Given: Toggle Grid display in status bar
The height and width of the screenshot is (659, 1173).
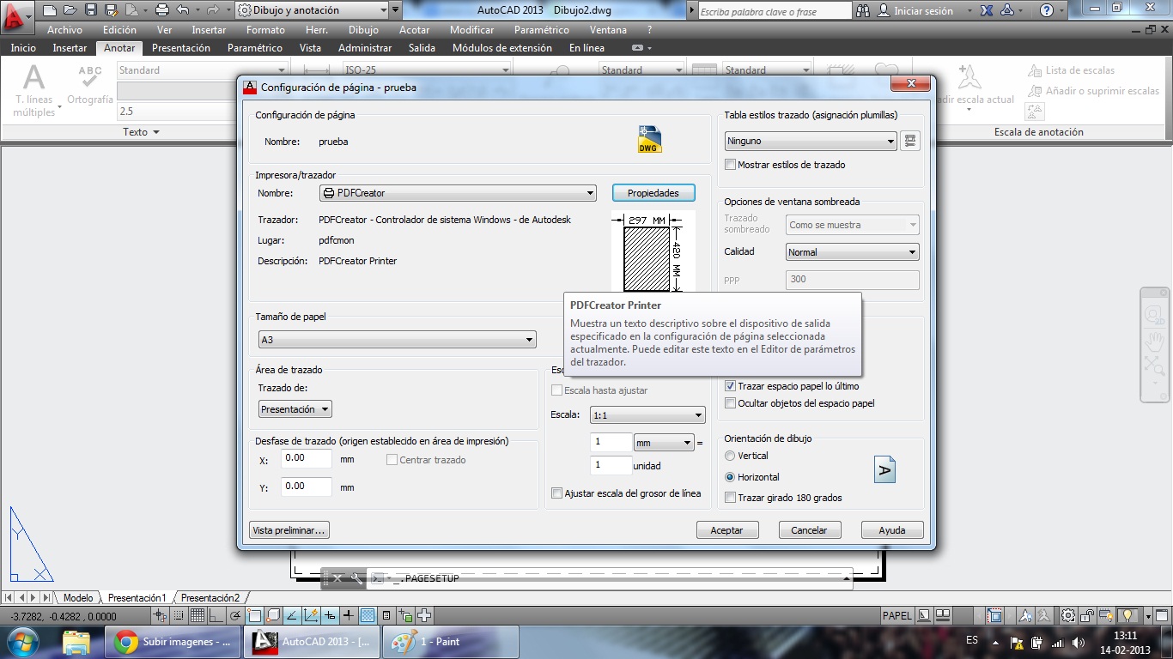Looking at the screenshot, I should point(197,615).
